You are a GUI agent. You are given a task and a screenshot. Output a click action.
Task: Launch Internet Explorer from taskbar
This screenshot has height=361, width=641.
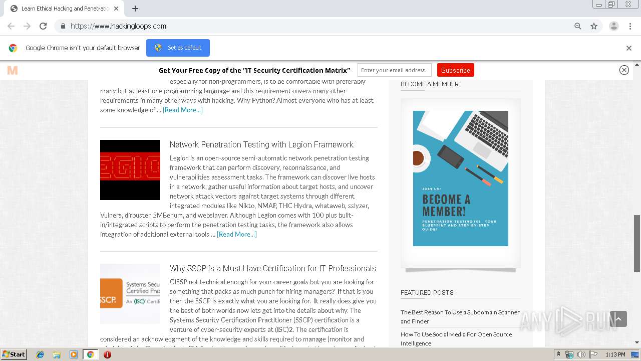(40, 354)
